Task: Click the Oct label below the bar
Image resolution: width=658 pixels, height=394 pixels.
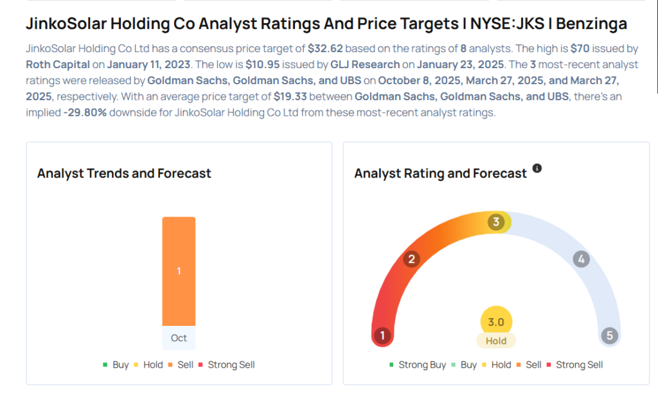Action: (x=179, y=338)
